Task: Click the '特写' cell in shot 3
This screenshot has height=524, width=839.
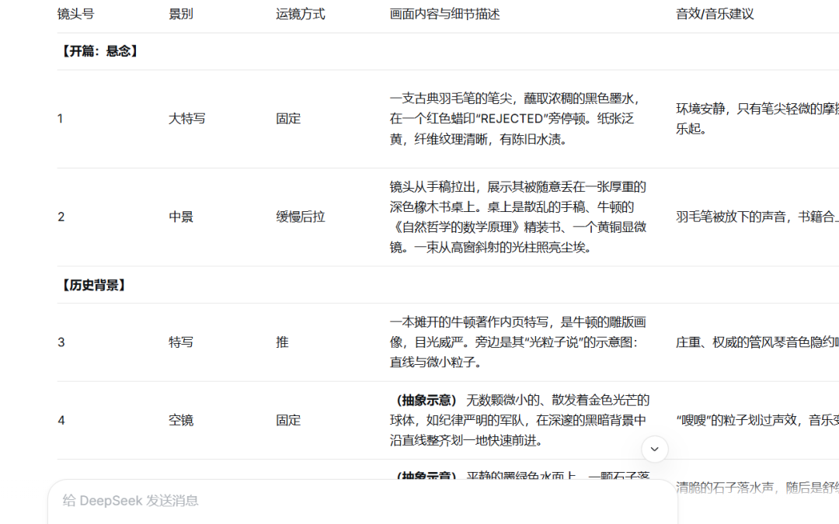Action: [x=181, y=342]
